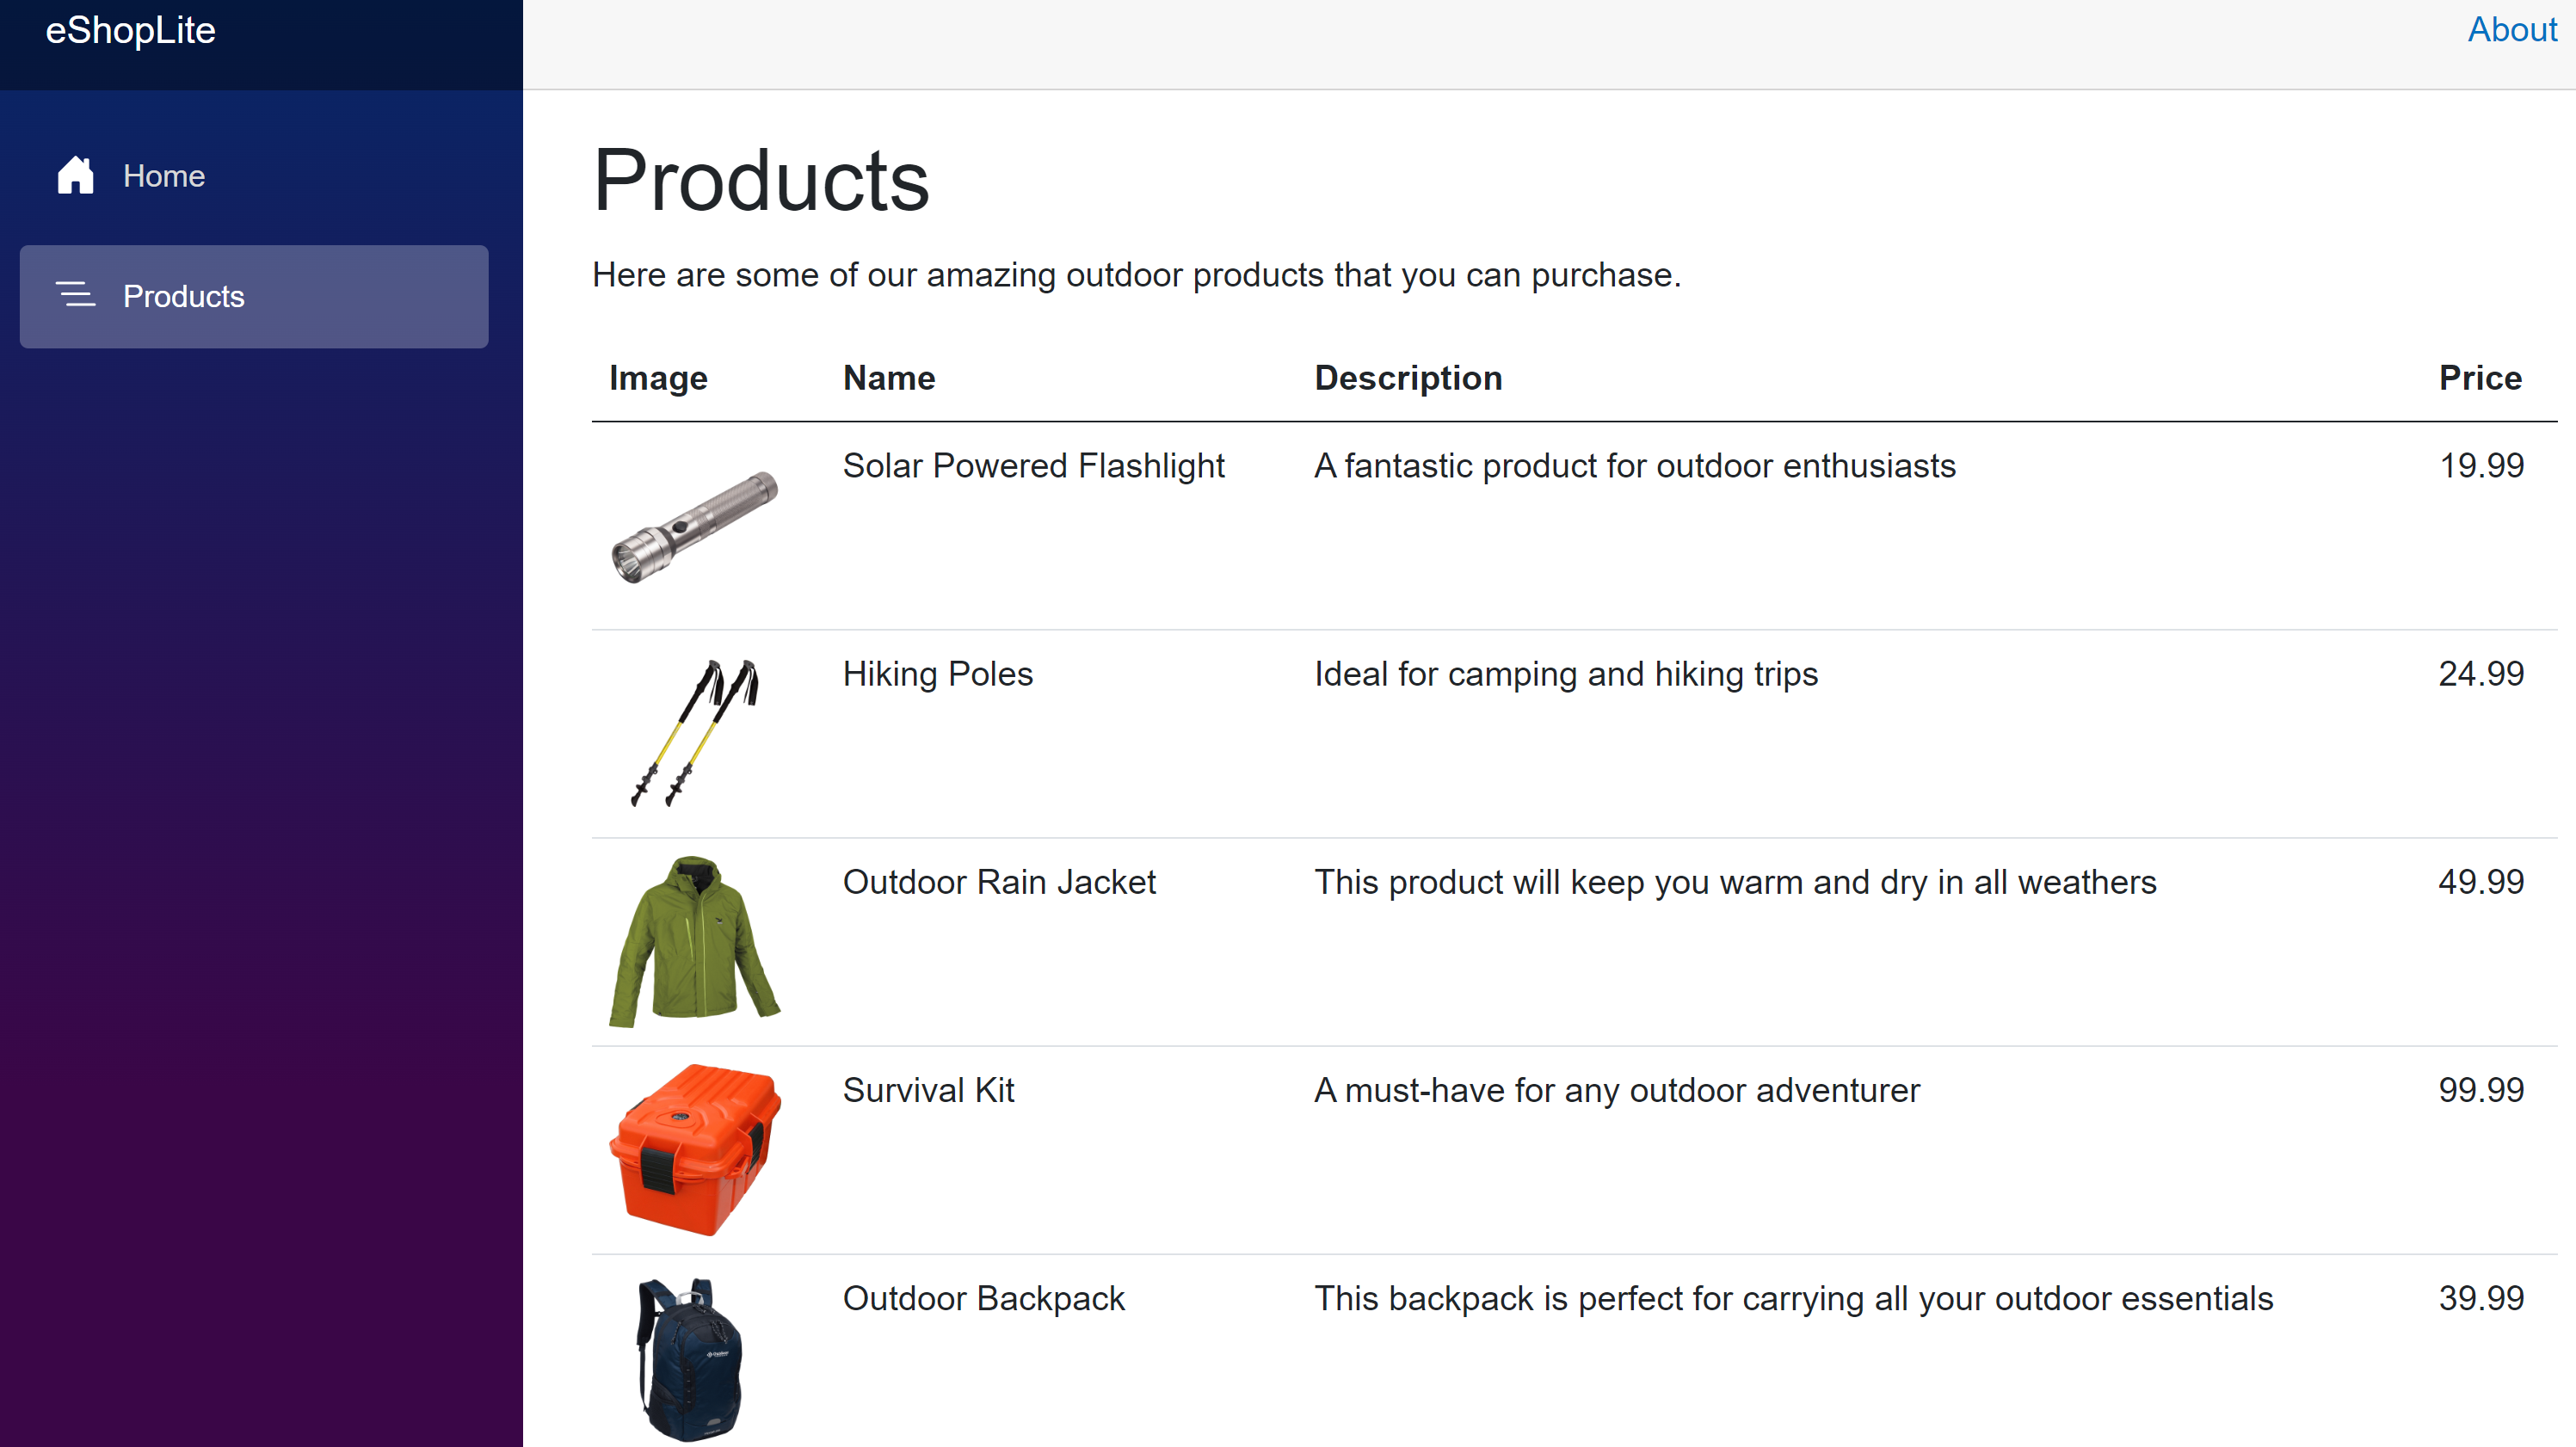This screenshot has height=1447, width=2576.
Task: Select the Home icon in the sidebar
Action: [x=75, y=175]
